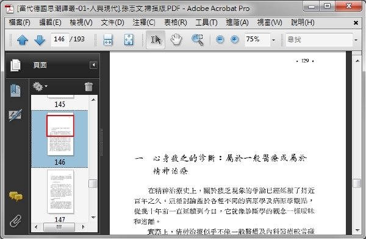Maximize the Acrobat Pro window

(x=328, y=6)
